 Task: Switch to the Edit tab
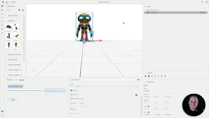pyautogui.click(x=7, y=2)
